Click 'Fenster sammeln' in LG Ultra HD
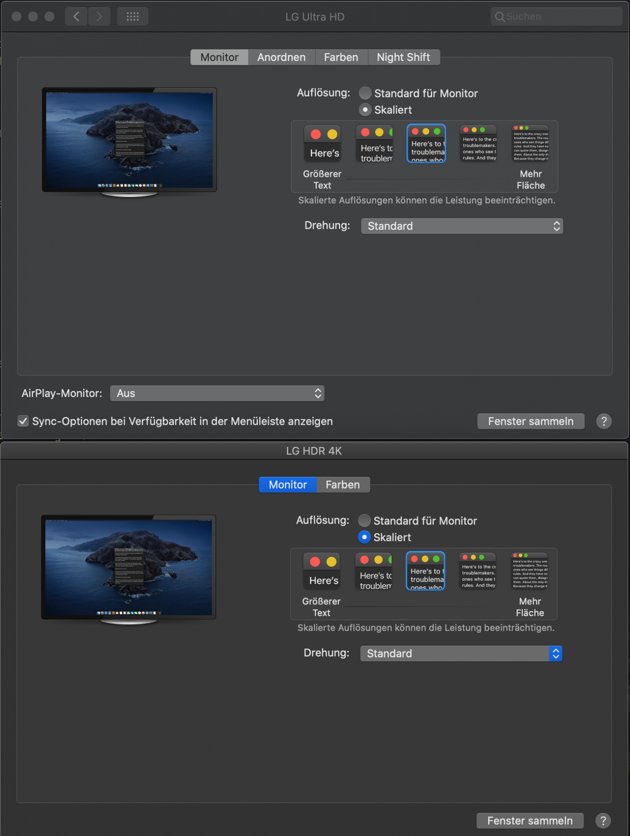 point(531,421)
